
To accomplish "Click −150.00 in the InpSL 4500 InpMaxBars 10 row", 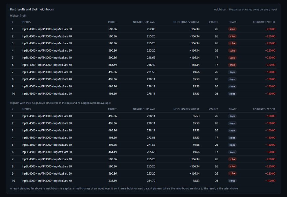I will pos(270,138).
